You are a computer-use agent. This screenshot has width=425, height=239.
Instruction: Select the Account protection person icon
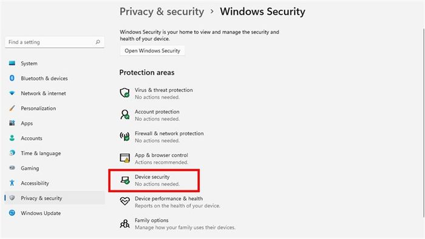[x=124, y=115]
